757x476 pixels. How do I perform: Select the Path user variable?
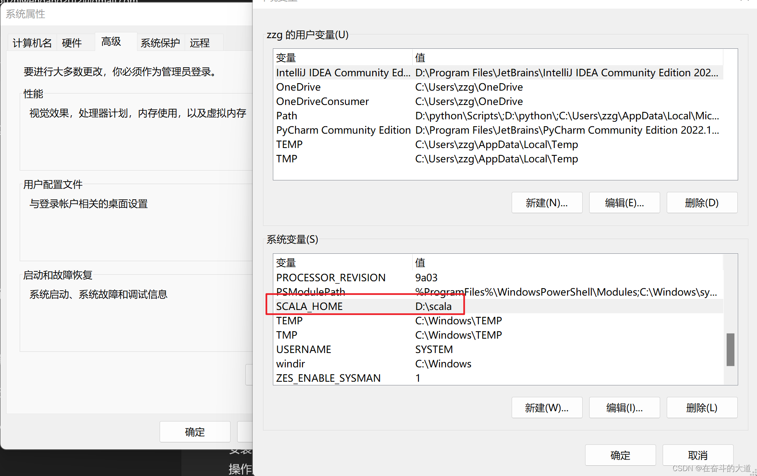369,116
